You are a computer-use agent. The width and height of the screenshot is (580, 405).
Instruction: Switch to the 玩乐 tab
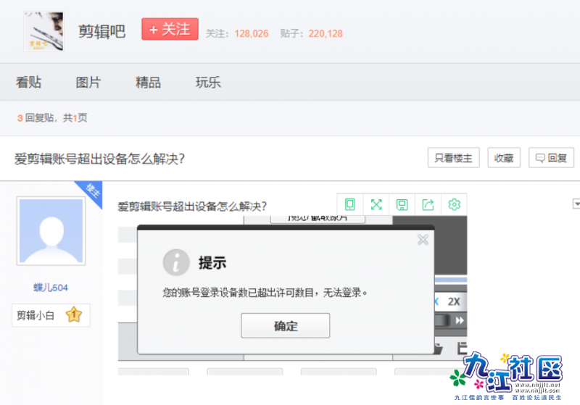(208, 82)
